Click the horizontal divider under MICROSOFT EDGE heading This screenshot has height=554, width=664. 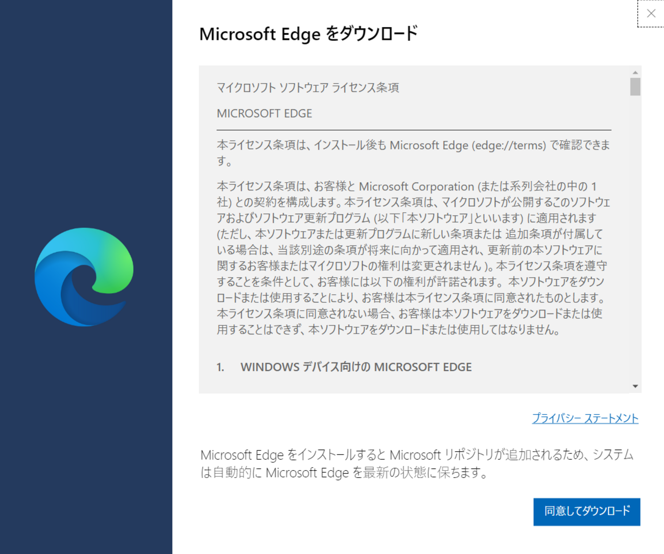click(414, 130)
